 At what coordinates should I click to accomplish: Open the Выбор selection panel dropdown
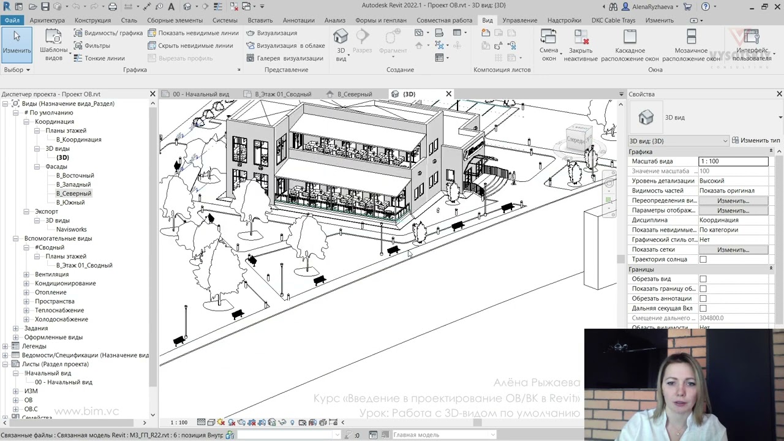[x=17, y=70]
